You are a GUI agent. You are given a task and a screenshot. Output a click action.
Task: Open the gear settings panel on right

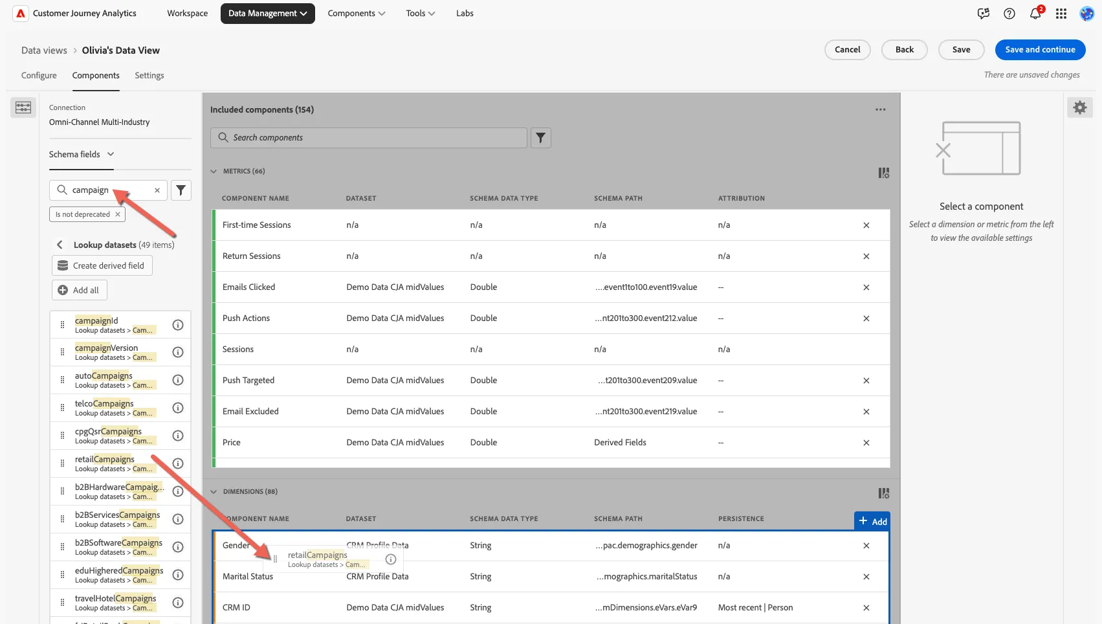(1080, 107)
